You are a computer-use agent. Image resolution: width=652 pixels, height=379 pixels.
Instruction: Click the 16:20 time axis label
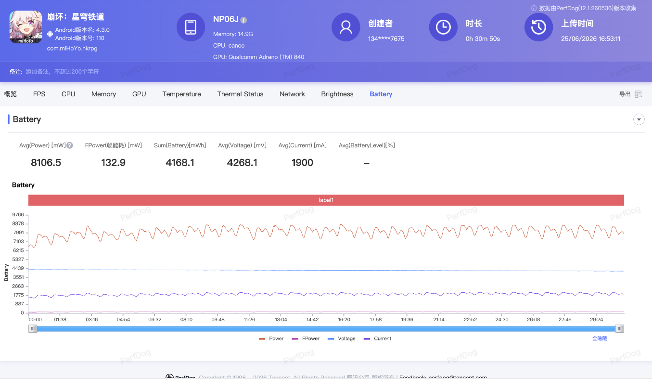[344, 319]
